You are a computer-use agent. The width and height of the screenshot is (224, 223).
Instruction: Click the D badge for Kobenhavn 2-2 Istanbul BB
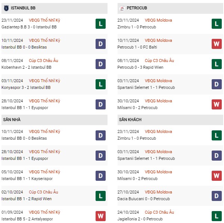(100, 64)
